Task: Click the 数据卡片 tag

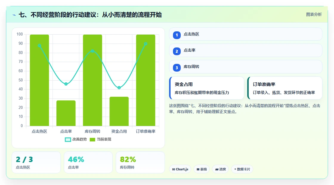Action: click(x=242, y=169)
